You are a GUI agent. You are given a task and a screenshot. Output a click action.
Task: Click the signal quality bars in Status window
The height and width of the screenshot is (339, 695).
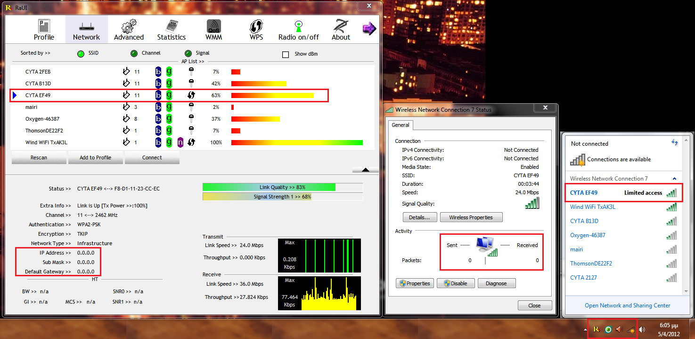(532, 203)
